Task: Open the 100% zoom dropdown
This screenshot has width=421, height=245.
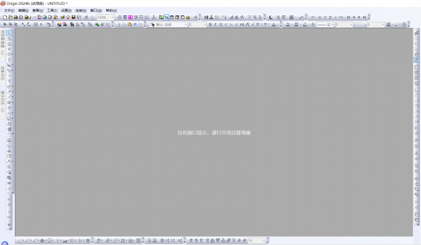Action: coord(105,17)
